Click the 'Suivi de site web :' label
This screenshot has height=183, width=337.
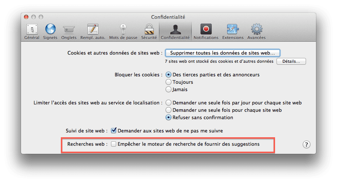coord(87,131)
